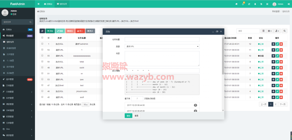Image resolution: width=292 pixels, height=140 pixels.
Task: Click the trash wipe-cache icon in top bar
Action: pos(255,4)
